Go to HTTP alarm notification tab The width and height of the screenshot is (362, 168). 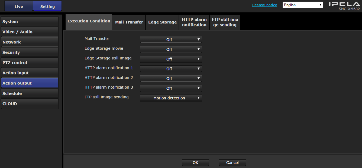click(194, 22)
